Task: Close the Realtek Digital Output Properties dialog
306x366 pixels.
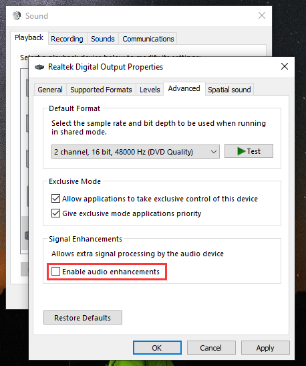Action: 285,66
